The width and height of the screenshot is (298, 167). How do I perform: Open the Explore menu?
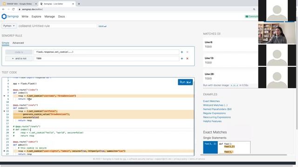pyautogui.click(x=36, y=17)
